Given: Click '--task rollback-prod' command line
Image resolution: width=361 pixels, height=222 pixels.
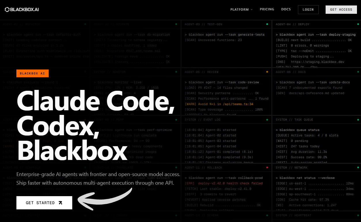Looking at the screenshot, I should click(224, 178).
